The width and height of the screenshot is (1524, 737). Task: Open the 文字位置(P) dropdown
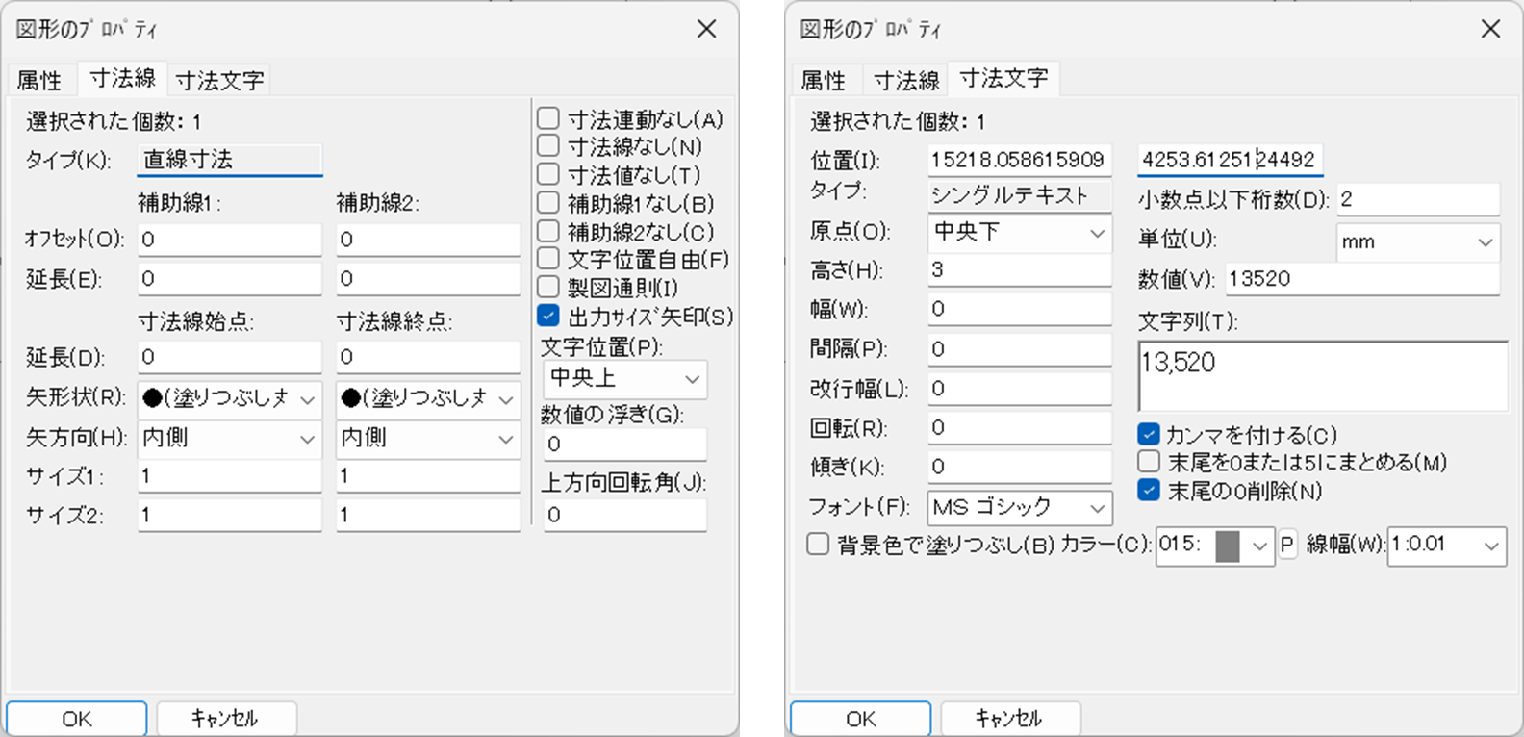click(x=623, y=379)
